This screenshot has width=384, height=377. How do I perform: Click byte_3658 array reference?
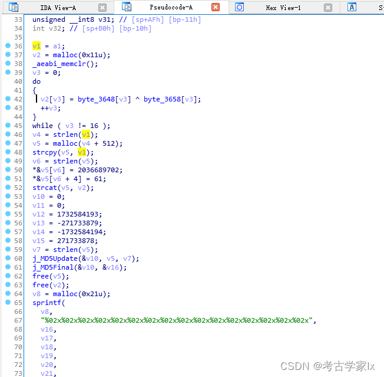(162, 99)
